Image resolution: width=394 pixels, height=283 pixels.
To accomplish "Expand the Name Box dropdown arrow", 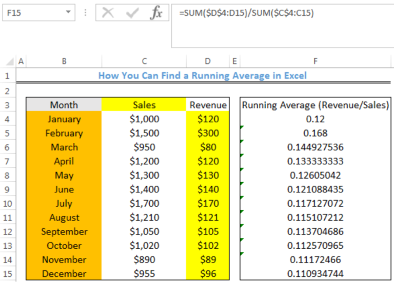I will 68,13.
